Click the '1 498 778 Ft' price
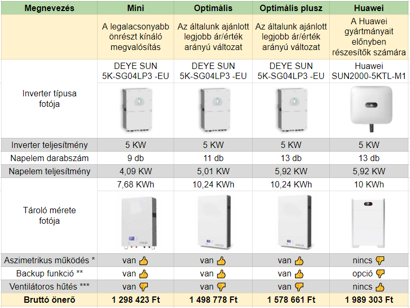Image resolution: width=410 pixels, height=308 pixels. (x=213, y=300)
